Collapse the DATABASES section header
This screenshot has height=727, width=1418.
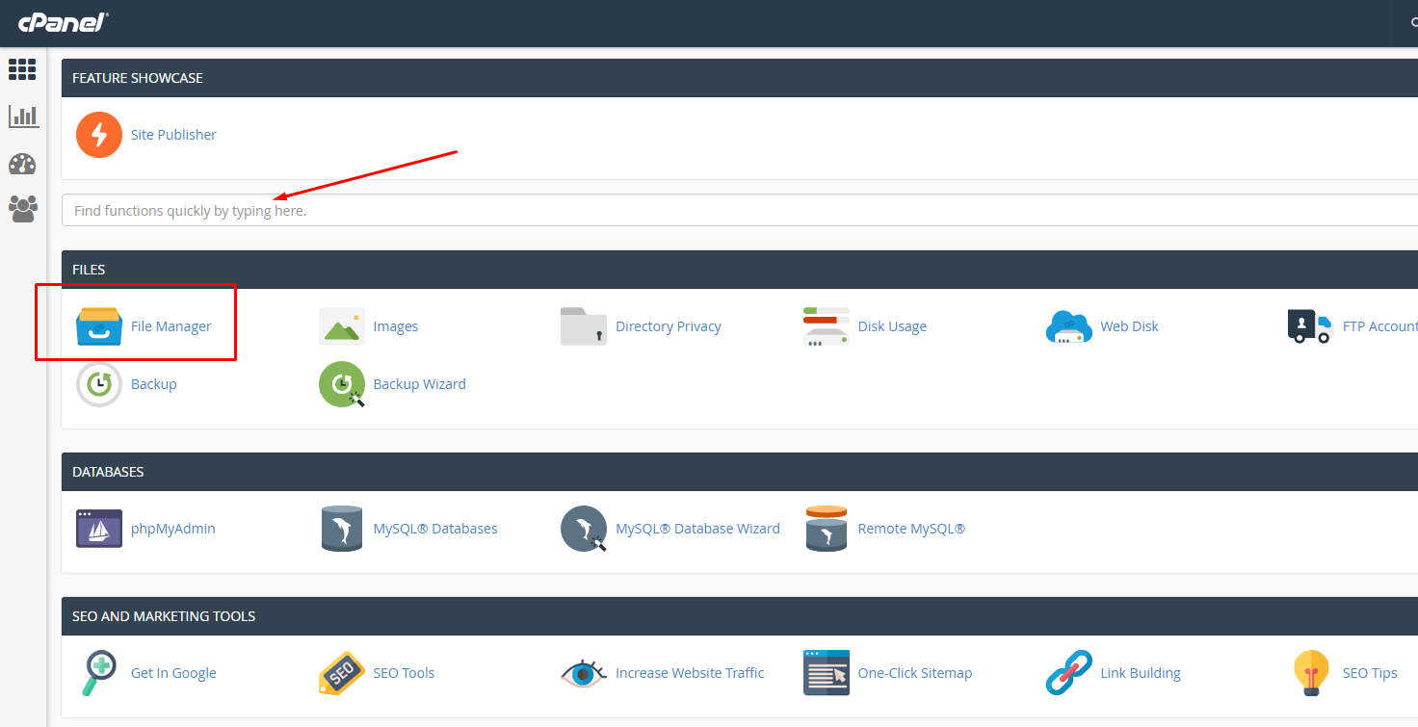[x=740, y=472]
